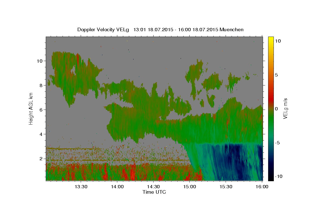
Task: Click the height axis label "6"
Action: pyautogui.click(x=41, y=110)
